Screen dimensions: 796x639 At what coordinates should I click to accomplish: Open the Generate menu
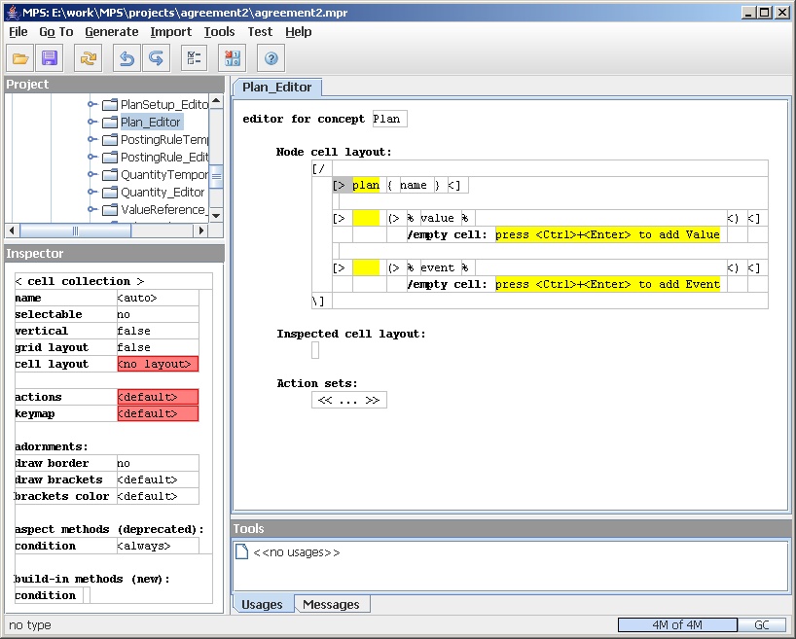[111, 31]
